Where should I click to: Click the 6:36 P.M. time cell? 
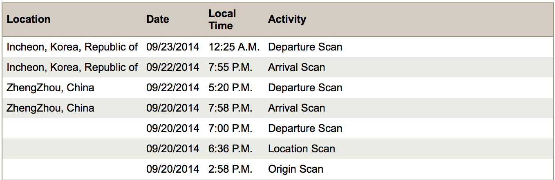click(x=230, y=149)
